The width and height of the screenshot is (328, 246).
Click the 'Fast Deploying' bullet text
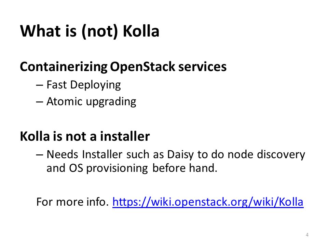(x=84, y=85)
